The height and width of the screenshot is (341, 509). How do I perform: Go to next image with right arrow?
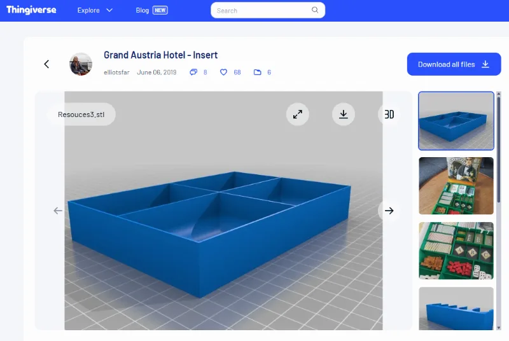[389, 211]
